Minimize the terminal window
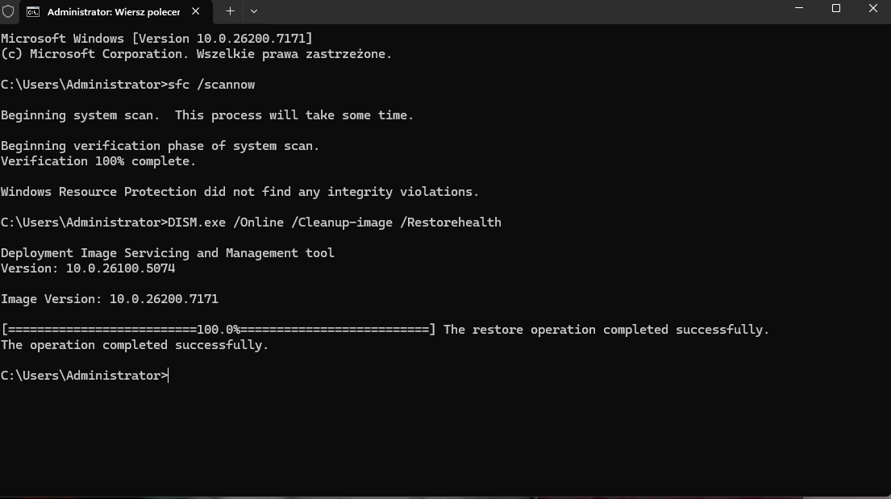This screenshot has width=891, height=499. (x=799, y=9)
